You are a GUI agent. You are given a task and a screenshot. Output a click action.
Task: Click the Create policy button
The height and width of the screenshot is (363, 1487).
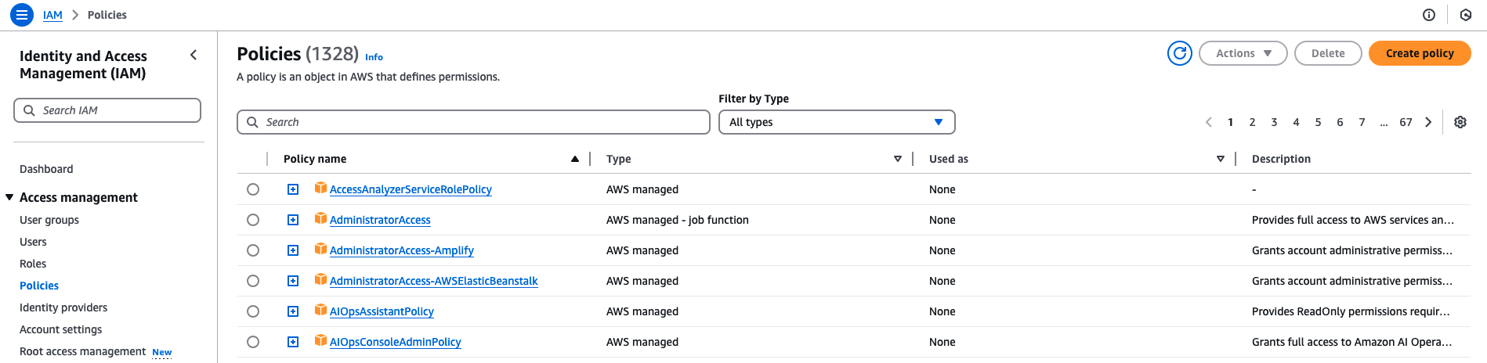point(1420,53)
